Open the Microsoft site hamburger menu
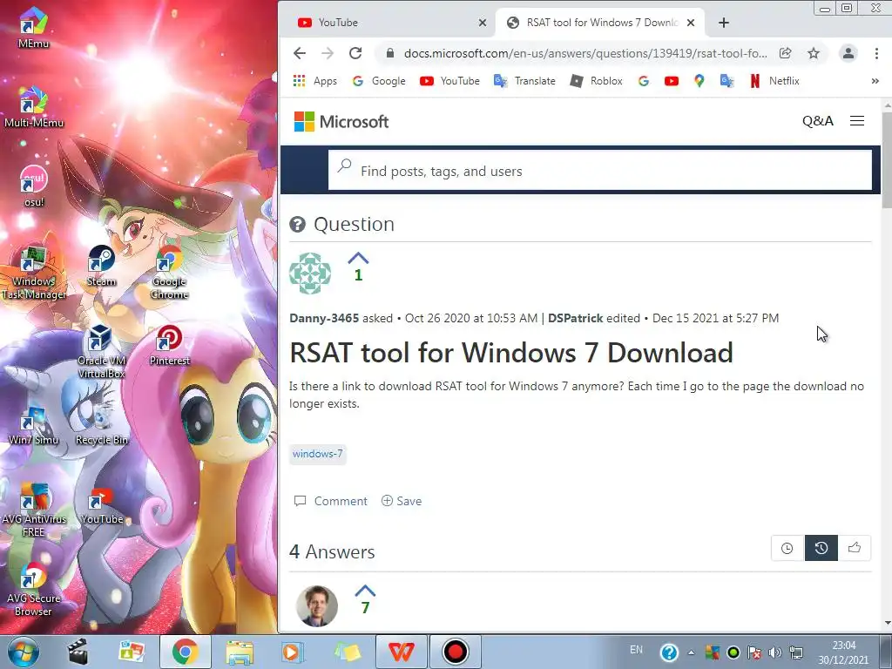This screenshot has width=892, height=669. point(857,120)
